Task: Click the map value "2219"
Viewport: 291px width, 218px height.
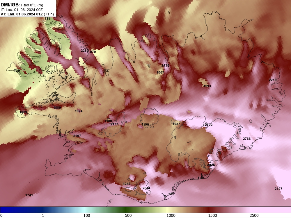Action: 273,80
